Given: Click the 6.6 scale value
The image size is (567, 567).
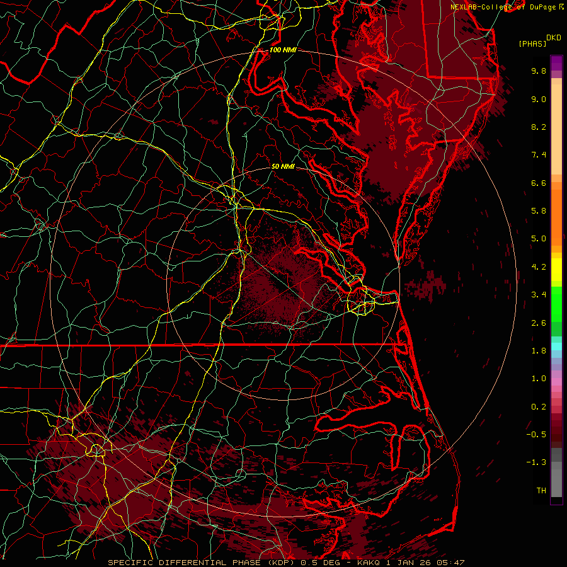Looking at the screenshot, I should point(539,183).
